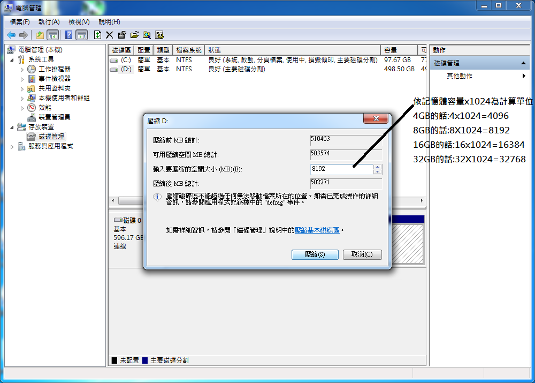
Task: Open the 檔案(F) menu
Action: click(x=19, y=22)
